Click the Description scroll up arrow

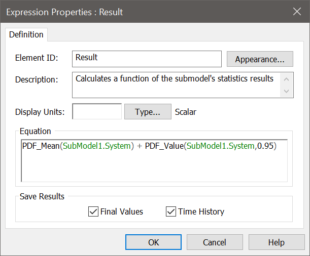[286, 79]
